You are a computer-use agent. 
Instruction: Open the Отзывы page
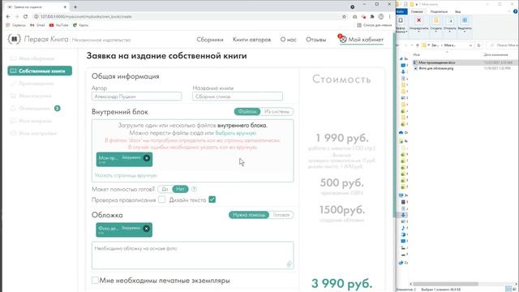click(315, 40)
